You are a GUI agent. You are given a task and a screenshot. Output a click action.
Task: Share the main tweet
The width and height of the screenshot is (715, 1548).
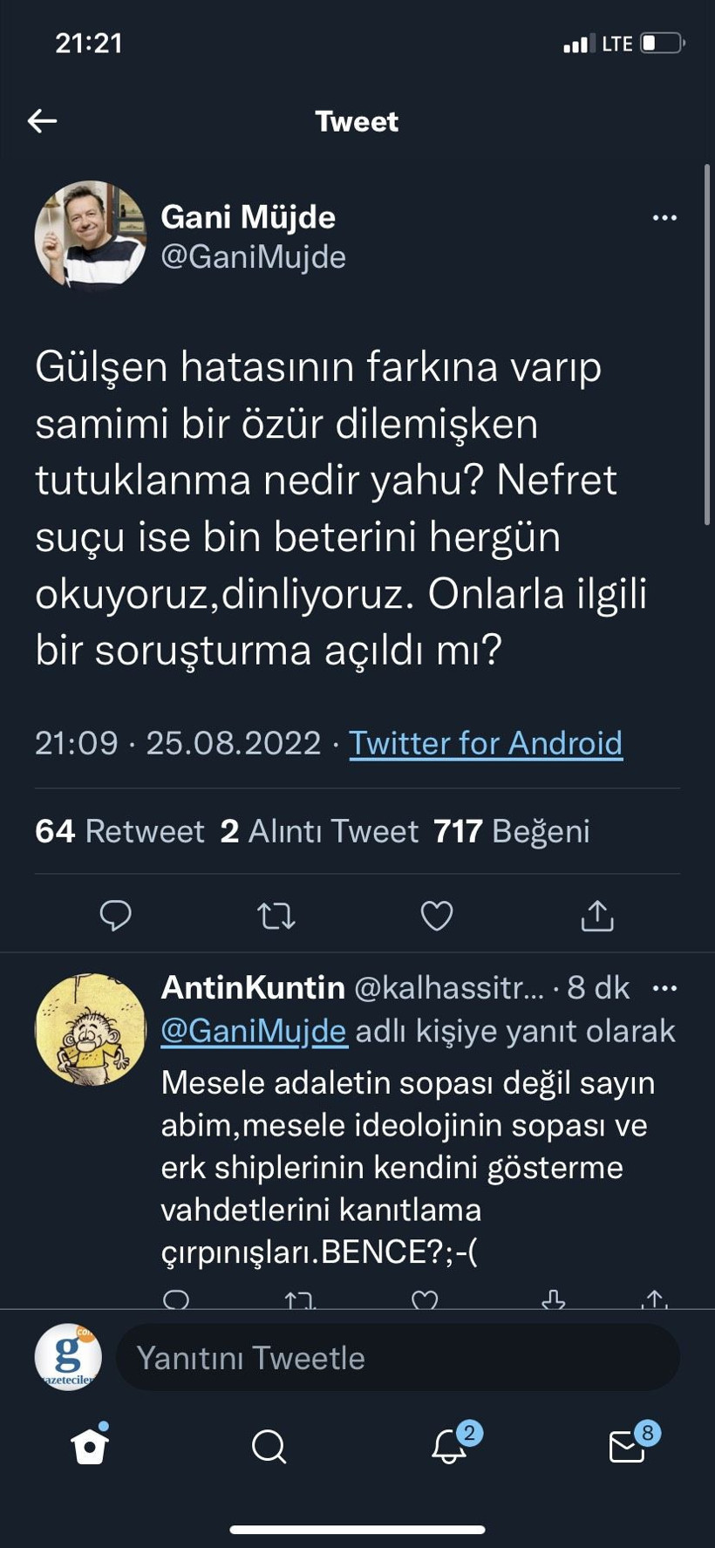(596, 916)
